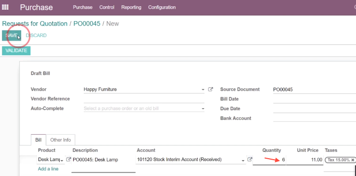Expand the Vendor dropdown arrow
Image resolution: width=356 pixels, height=176 pixels.
click(x=203, y=90)
